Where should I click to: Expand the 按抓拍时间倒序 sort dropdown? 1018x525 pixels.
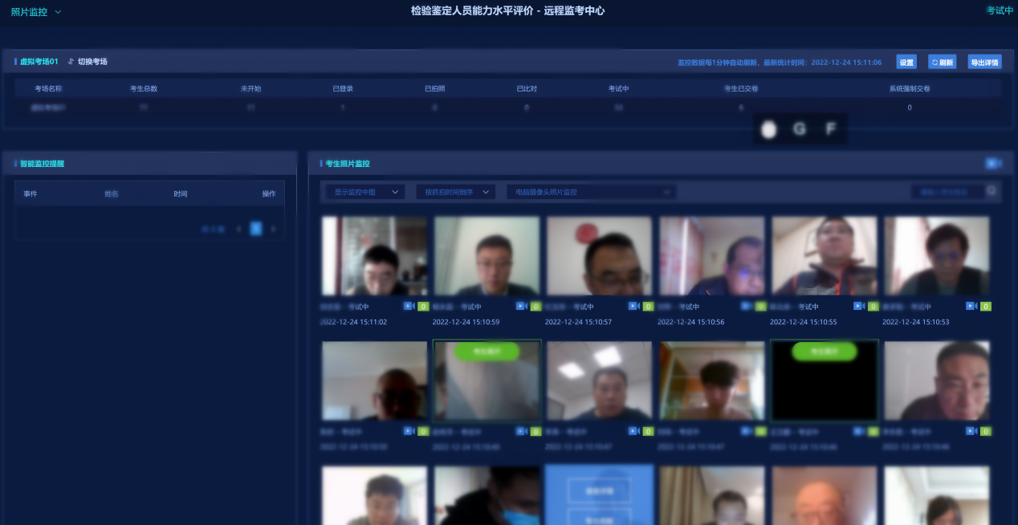455,192
